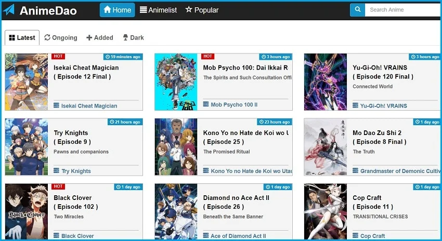
Task: Switch to the Ongoing tab
Action: pyautogui.click(x=61, y=37)
